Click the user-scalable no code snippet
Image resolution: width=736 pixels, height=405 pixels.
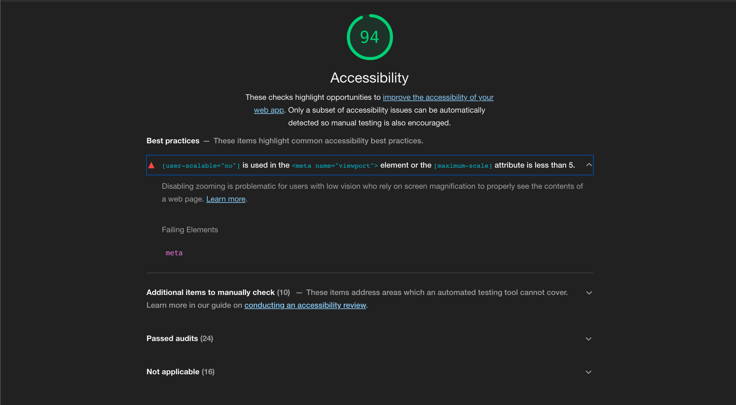point(201,165)
